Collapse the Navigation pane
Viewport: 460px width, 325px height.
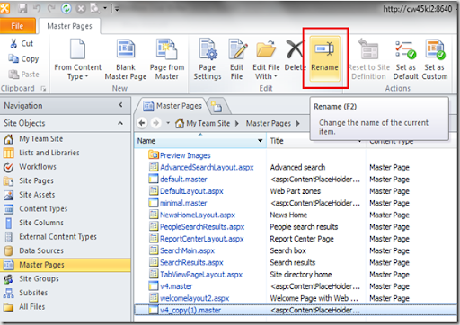tap(120, 105)
